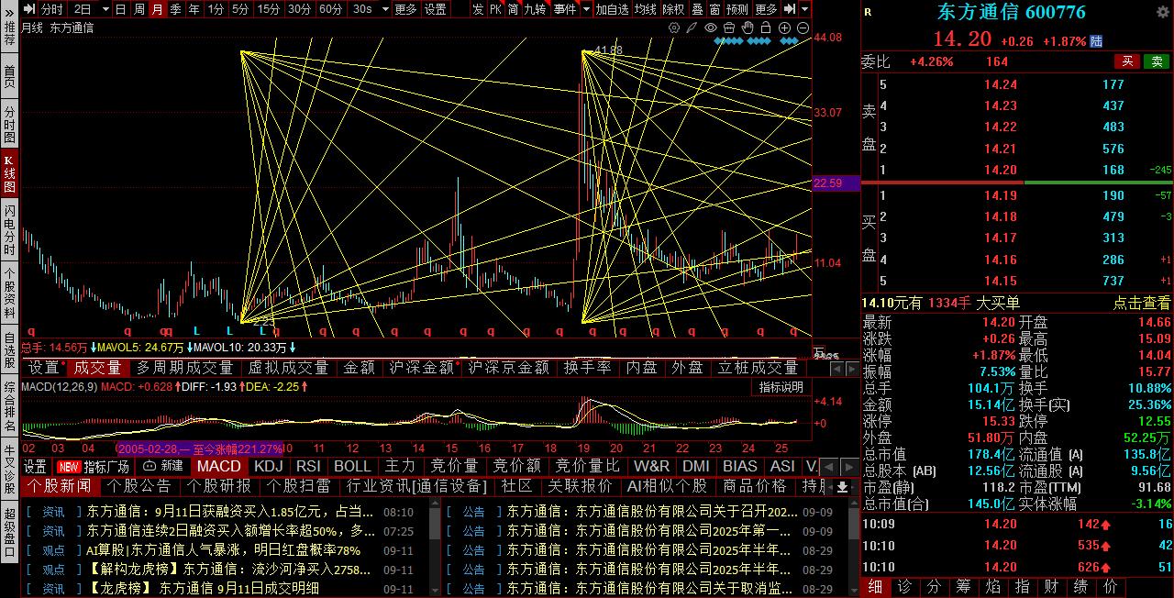Select the 季 quarterly period button
Image resolution: width=1174 pixels, height=598 pixels.
tap(174, 9)
